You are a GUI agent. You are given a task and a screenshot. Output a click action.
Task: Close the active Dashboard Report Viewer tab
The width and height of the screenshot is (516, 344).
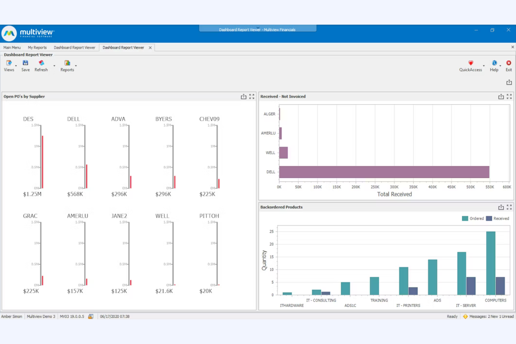[x=150, y=47]
